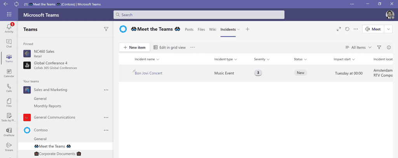Open General Communications more options
This screenshot has width=398, height=158.
click(106, 117)
